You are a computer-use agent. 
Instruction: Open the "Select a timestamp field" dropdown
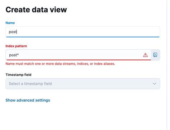[x=83, y=84]
